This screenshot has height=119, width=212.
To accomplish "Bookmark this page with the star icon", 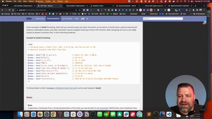I will tap(79, 10).
